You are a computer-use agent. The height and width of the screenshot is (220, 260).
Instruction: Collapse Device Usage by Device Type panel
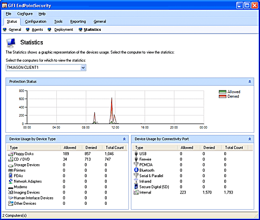pyautogui.click(x=124, y=139)
